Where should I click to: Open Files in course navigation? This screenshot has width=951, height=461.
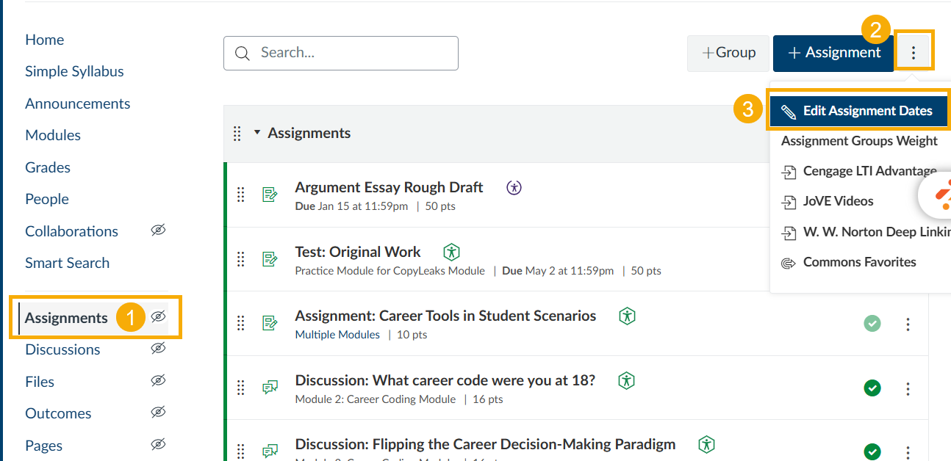40,382
